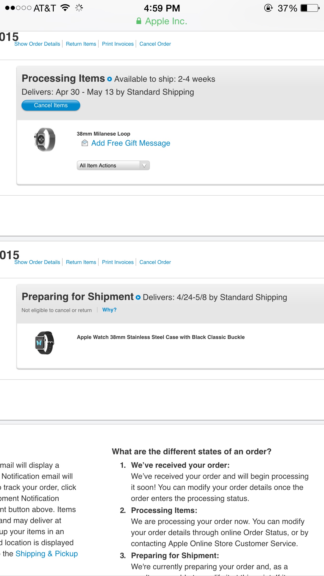Tap the blue arrow icon beside Preparing for Shipment
Viewport: 324px width, 576px height.
[138, 297]
